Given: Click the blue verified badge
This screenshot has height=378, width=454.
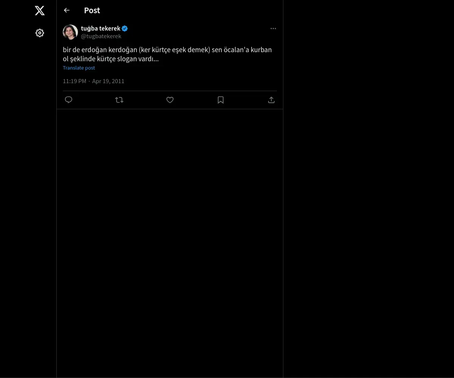Looking at the screenshot, I should point(125,28).
